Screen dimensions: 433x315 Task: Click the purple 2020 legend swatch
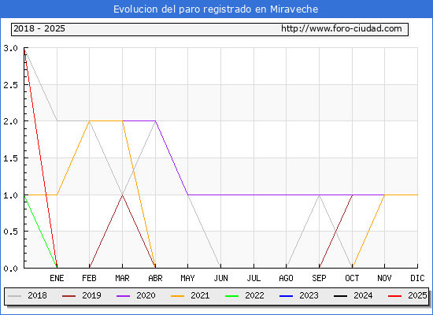click(x=123, y=296)
